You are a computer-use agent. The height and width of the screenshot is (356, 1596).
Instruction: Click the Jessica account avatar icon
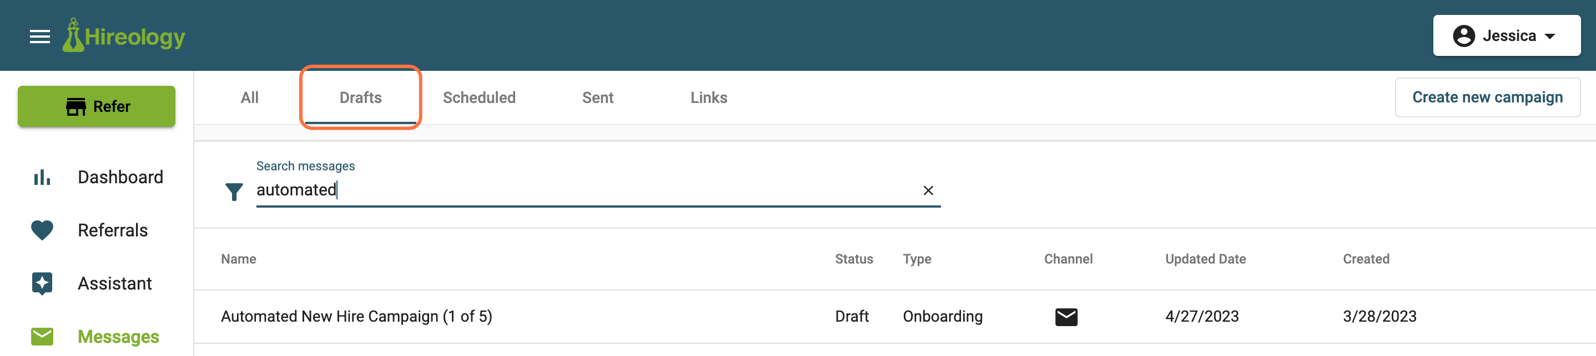pos(1463,36)
